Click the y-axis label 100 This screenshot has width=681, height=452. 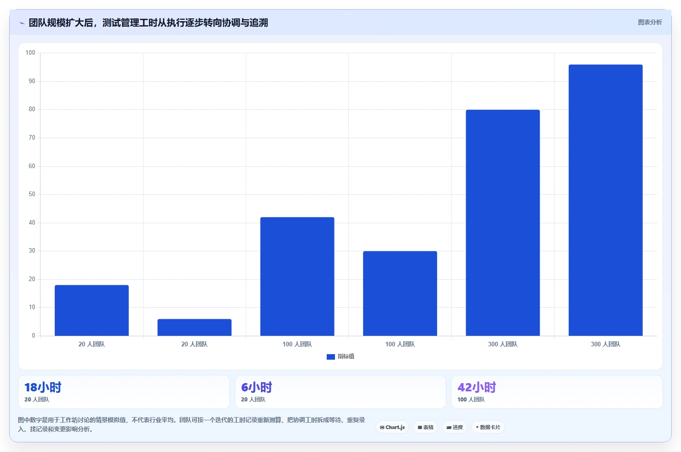click(x=30, y=53)
